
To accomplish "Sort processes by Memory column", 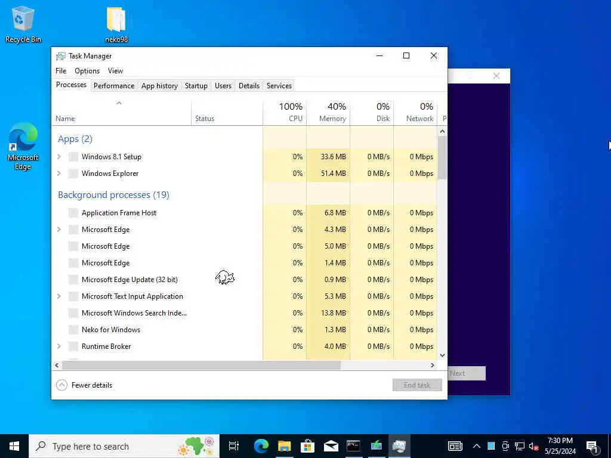I will pos(328,112).
